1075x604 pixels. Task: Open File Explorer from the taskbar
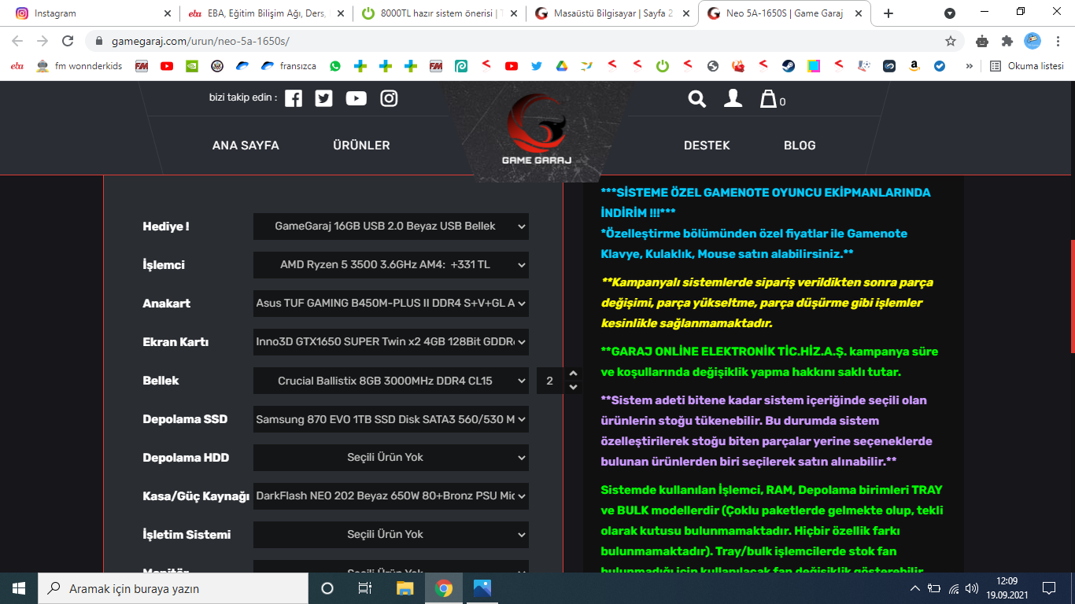[x=405, y=588]
